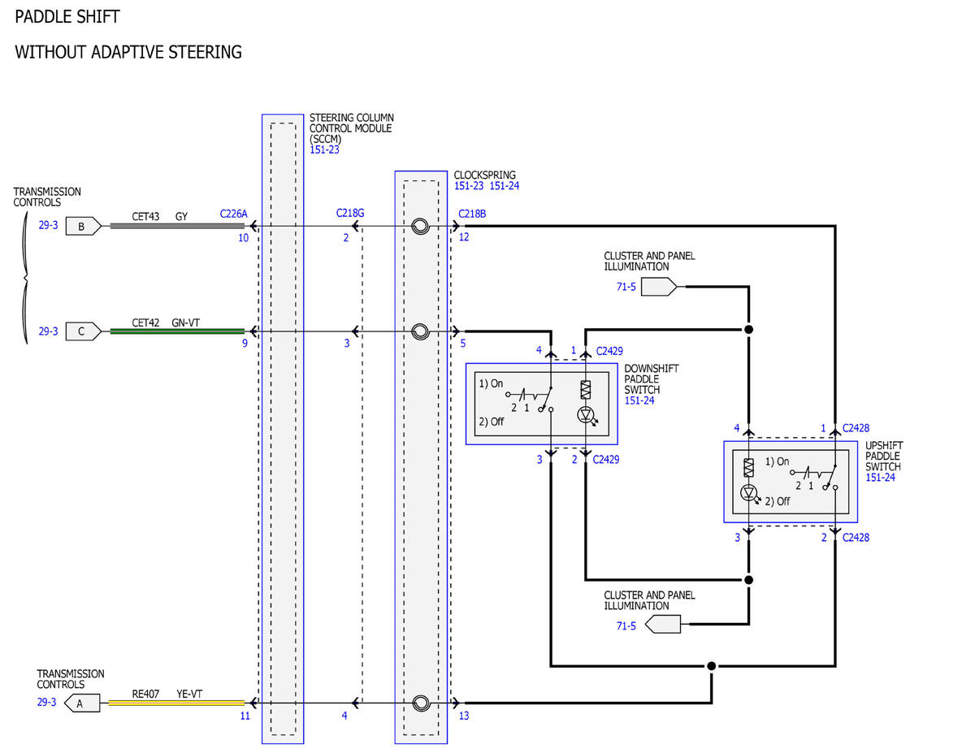Click the C218G connector link
975x753 pixels.
(x=350, y=213)
